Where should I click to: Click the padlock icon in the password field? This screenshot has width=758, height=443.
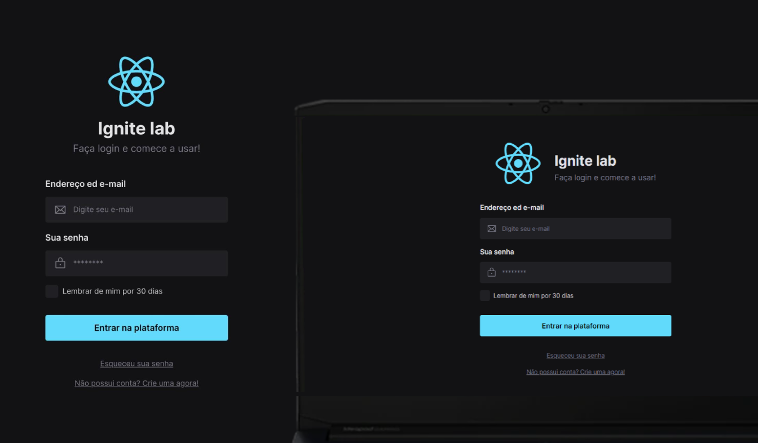tap(60, 263)
